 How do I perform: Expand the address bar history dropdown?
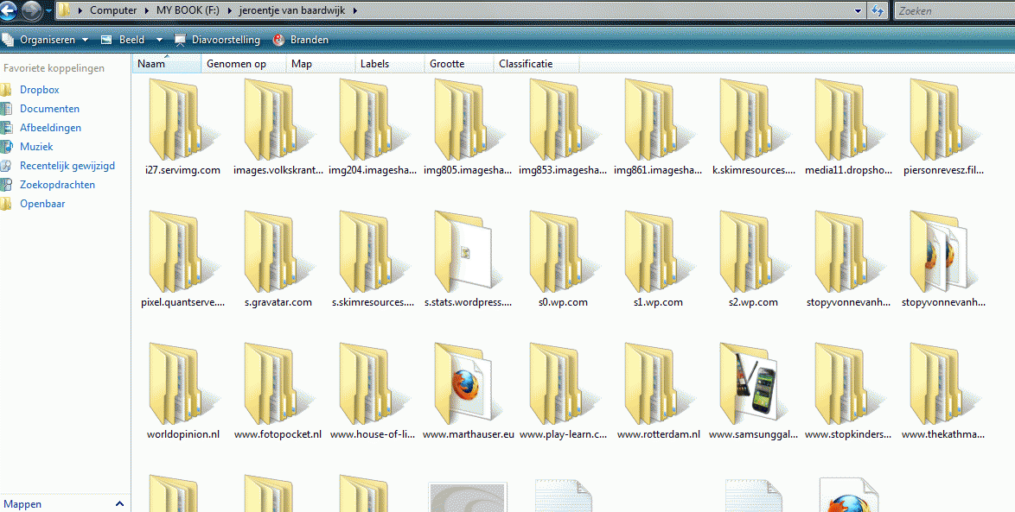click(x=859, y=11)
